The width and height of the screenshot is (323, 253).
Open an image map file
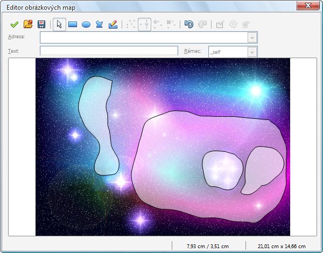click(28, 24)
